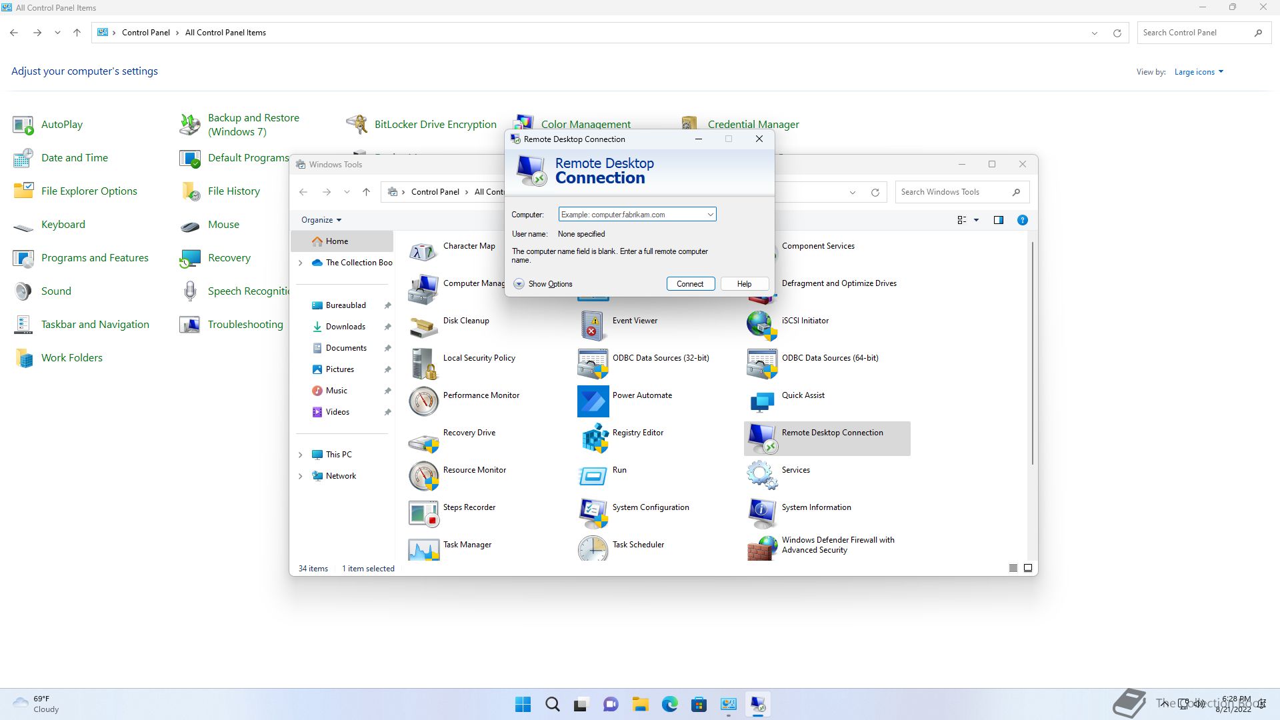Launch Local Security Policy icon
This screenshot has width=1280, height=720.
click(x=423, y=364)
